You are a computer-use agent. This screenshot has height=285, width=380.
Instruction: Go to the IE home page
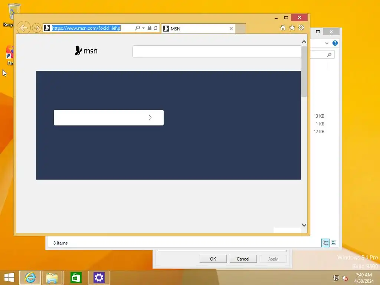tap(283, 27)
